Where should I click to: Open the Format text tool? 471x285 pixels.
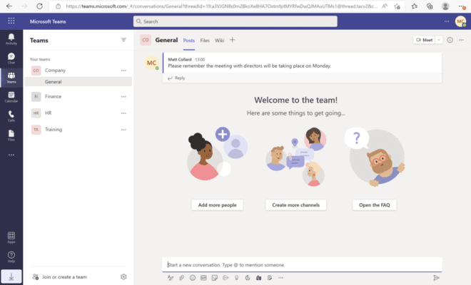[x=171, y=278]
